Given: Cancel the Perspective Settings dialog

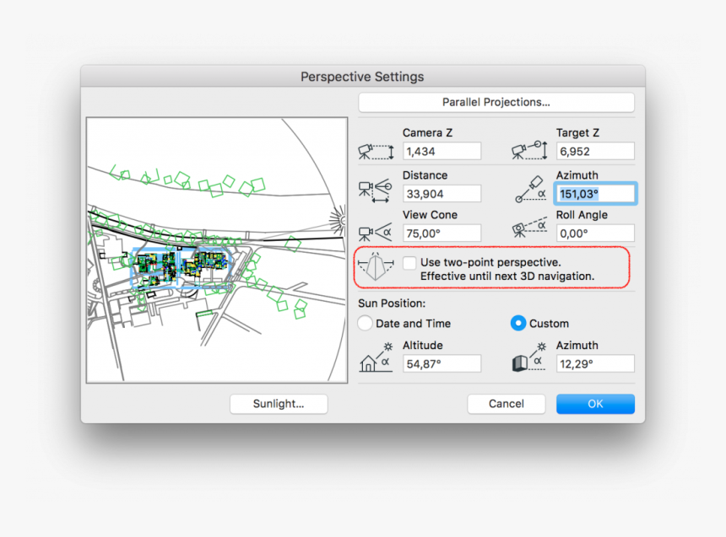Looking at the screenshot, I should 507,404.
